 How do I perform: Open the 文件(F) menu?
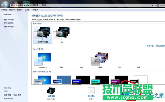pos(4,10)
